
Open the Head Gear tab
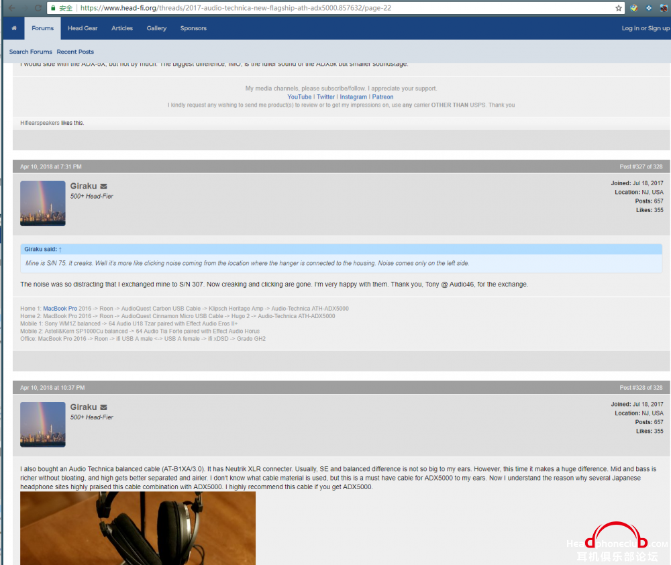(83, 28)
